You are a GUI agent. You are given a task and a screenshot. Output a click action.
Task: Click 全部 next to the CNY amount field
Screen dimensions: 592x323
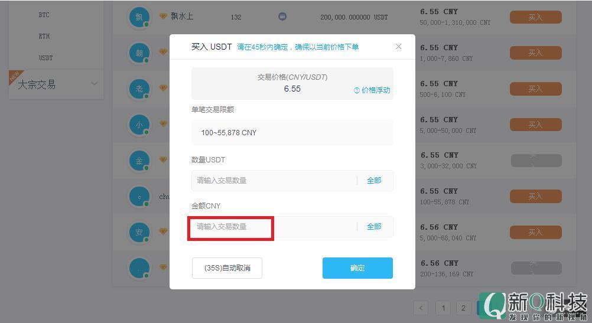click(x=374, y=227)
